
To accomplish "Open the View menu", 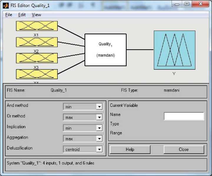I will (36, 15).
